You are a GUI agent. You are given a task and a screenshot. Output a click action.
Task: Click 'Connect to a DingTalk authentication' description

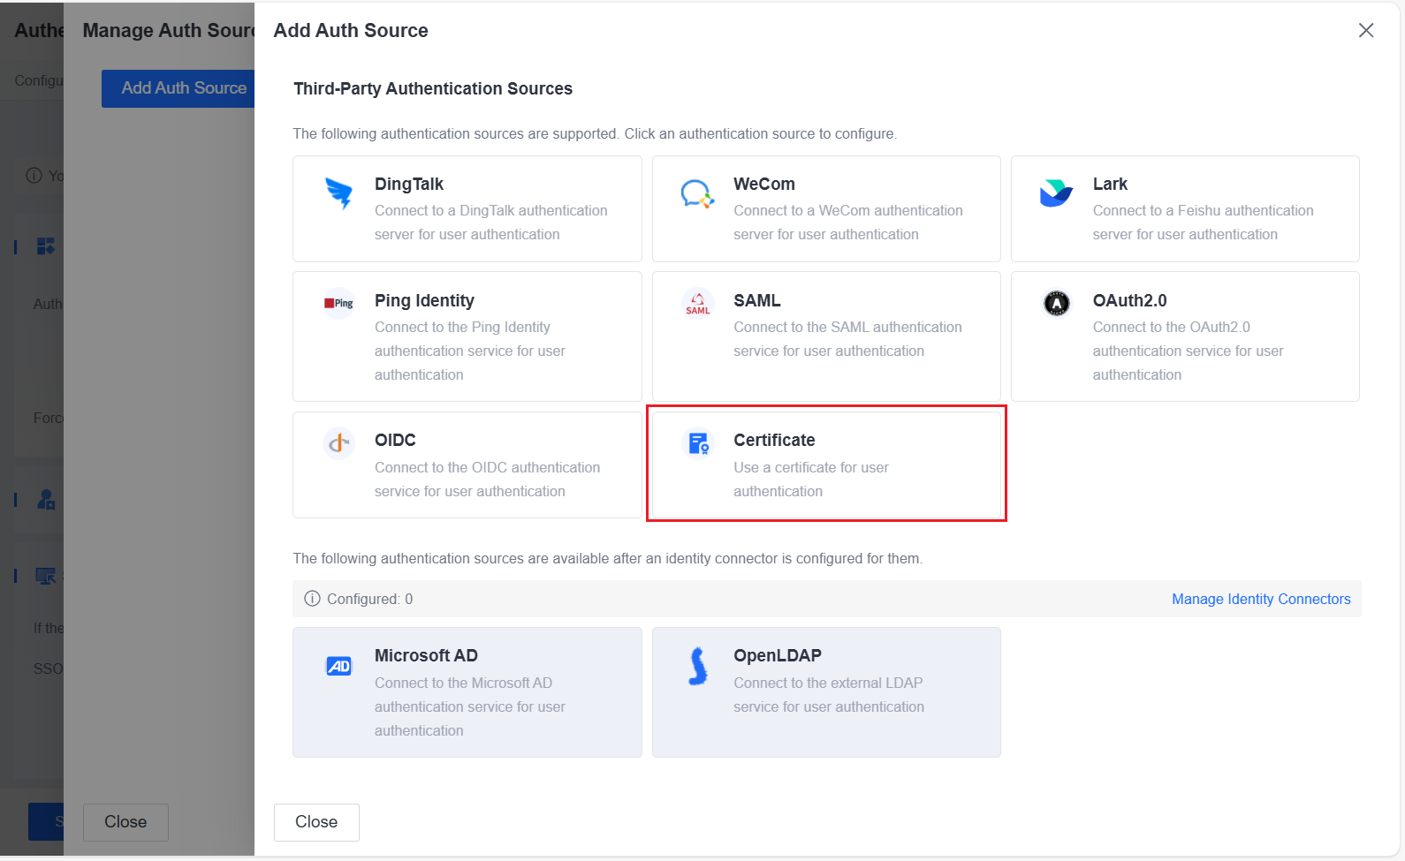[490, 210]
